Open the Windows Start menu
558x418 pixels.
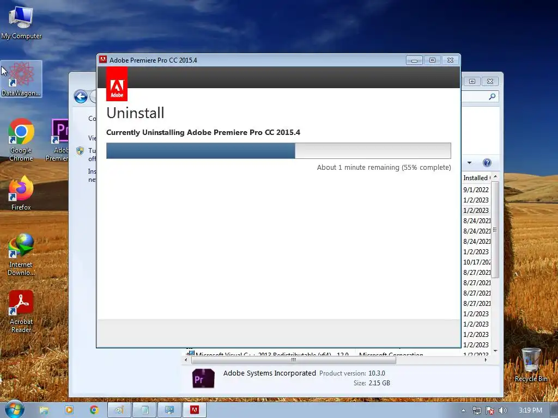click(14, 410)
